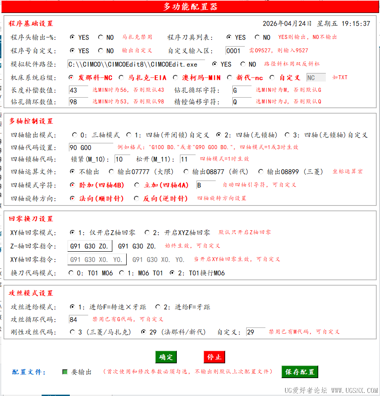Click the green 确定 button
The width and height of the screenshot is (380, 396).
tap(166, 357)
